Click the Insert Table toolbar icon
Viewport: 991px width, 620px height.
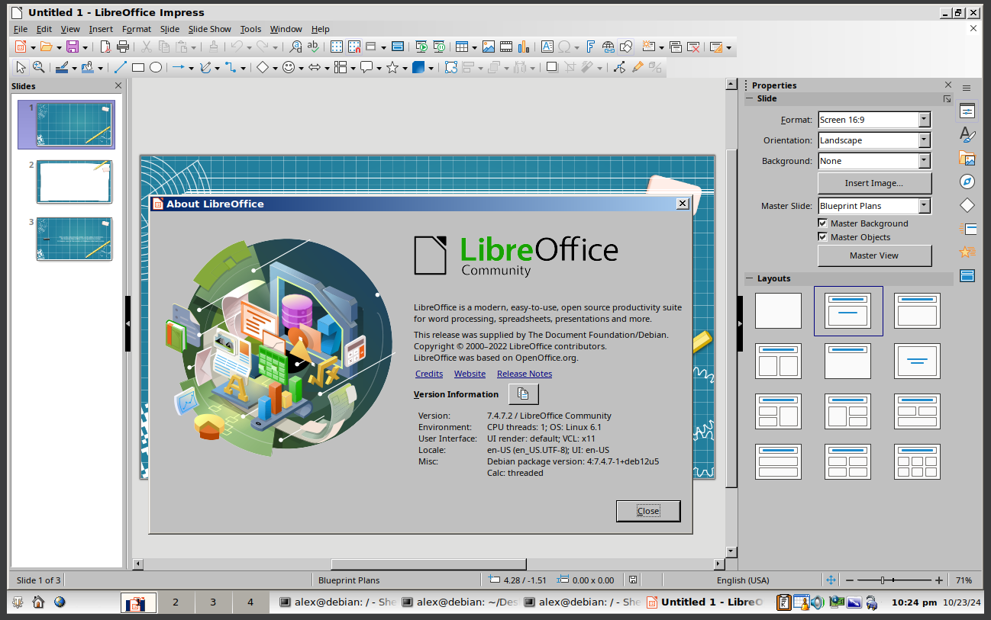[x=462, y=47]
